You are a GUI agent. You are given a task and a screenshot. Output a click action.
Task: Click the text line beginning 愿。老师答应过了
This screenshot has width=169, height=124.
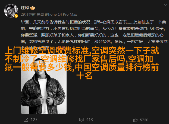(x=94, y=42)
